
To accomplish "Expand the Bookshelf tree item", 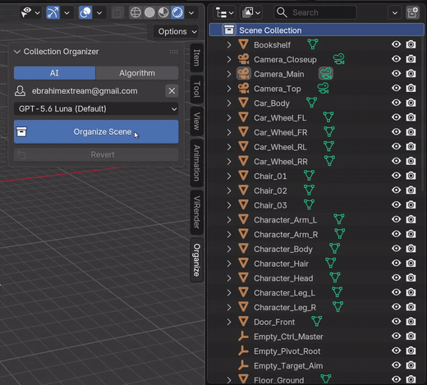I will [229, 44].
